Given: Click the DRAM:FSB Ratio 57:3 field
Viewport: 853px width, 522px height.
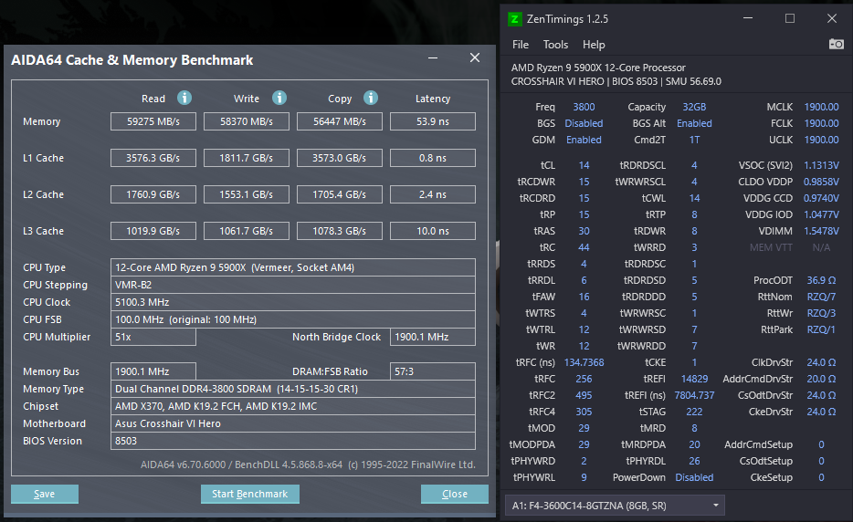Looking at the screenshot, I should (x=433, y=371).
